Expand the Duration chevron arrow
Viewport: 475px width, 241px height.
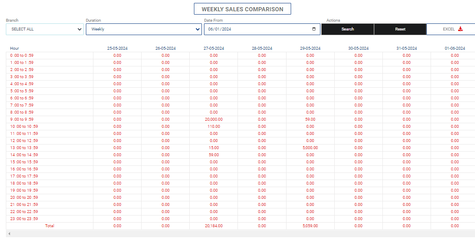pos(196,29)
